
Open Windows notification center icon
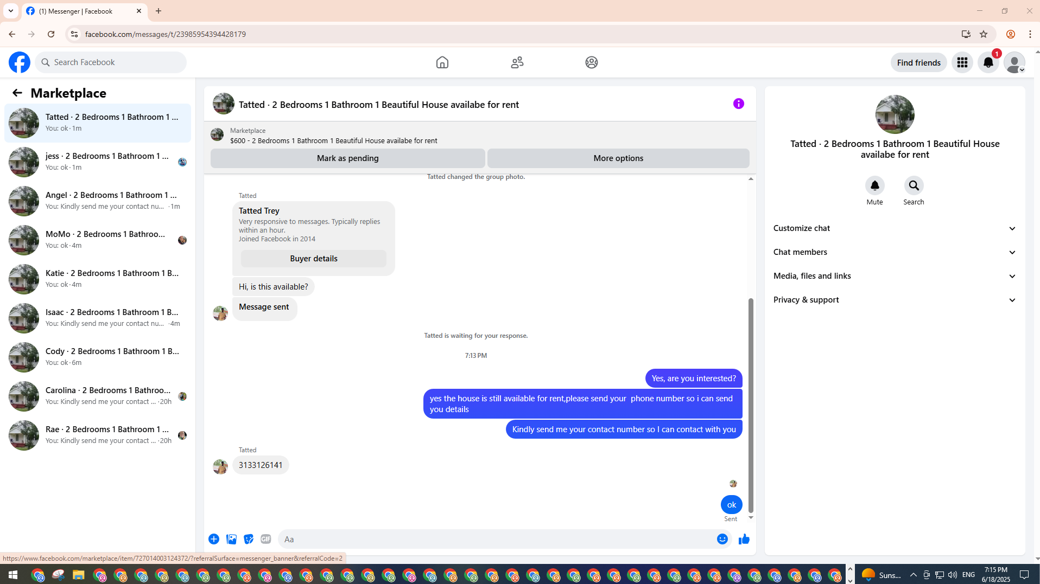click(x=1025, y=575)
